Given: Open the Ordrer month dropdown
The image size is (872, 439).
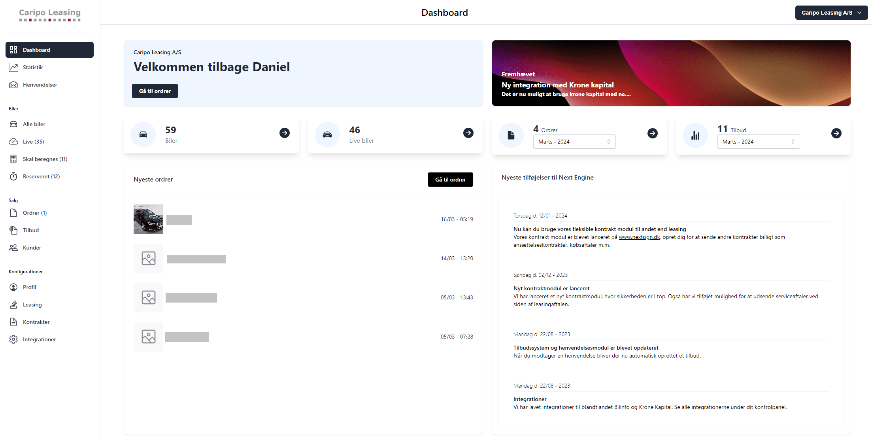Looking at the screenshot, I should pos(574,142).
